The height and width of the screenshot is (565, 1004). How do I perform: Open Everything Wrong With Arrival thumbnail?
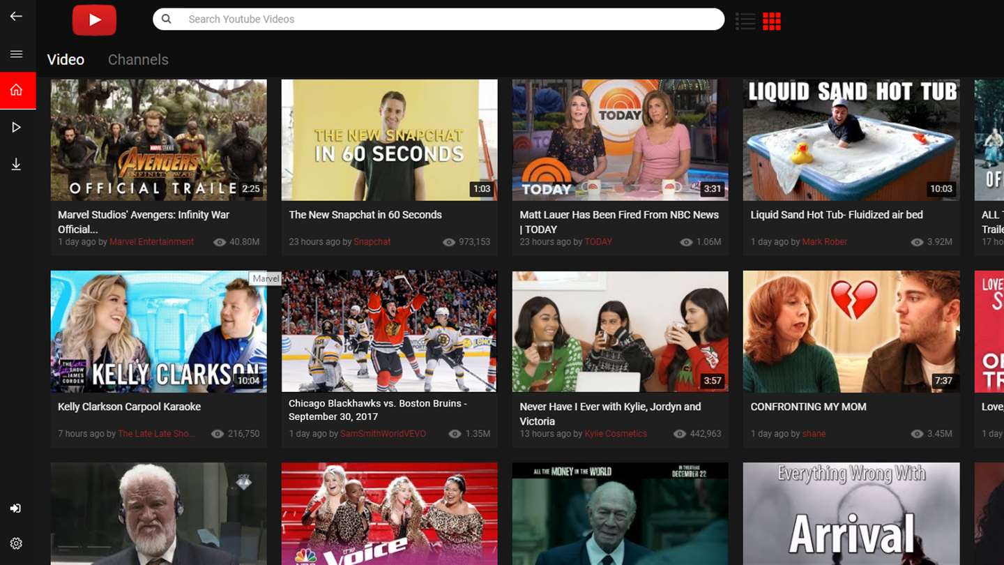click(x=851, y=513)
